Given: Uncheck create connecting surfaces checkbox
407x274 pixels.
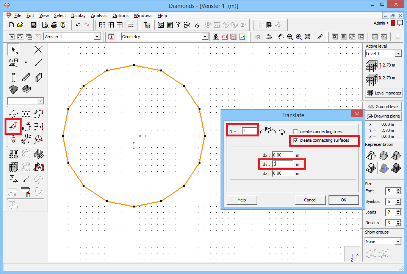Looking at the screenshot, I should tap(296, 140).
